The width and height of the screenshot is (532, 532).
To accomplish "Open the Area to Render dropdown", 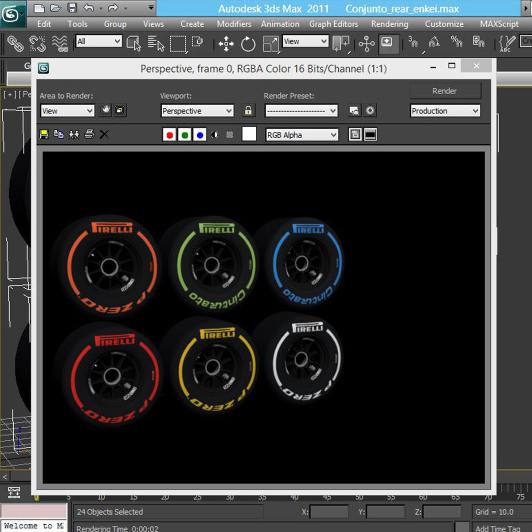I will pos(67,111).
